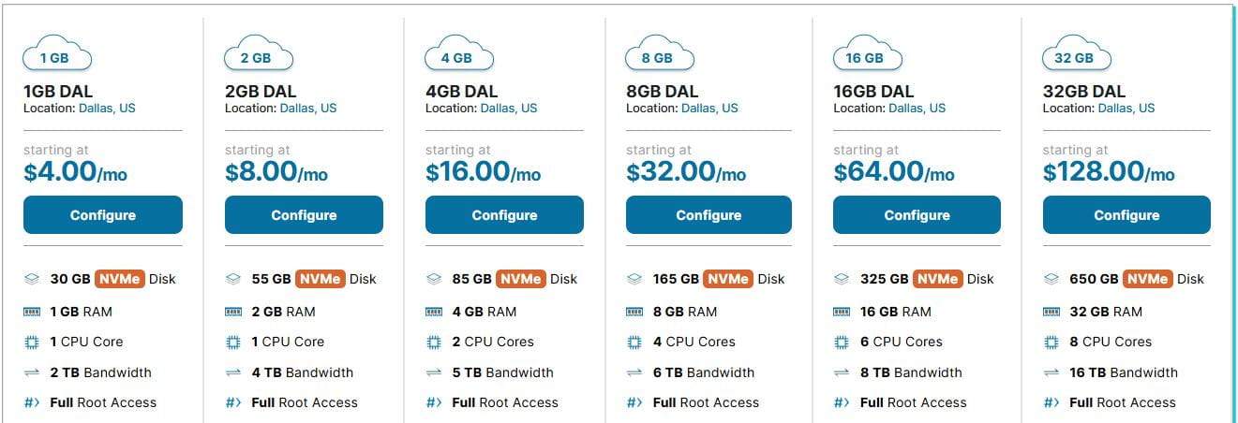Click the CPU icon beside 2 CPU Cores
The height and width of the screenshot is (423, 1238).
click(434, 343)
